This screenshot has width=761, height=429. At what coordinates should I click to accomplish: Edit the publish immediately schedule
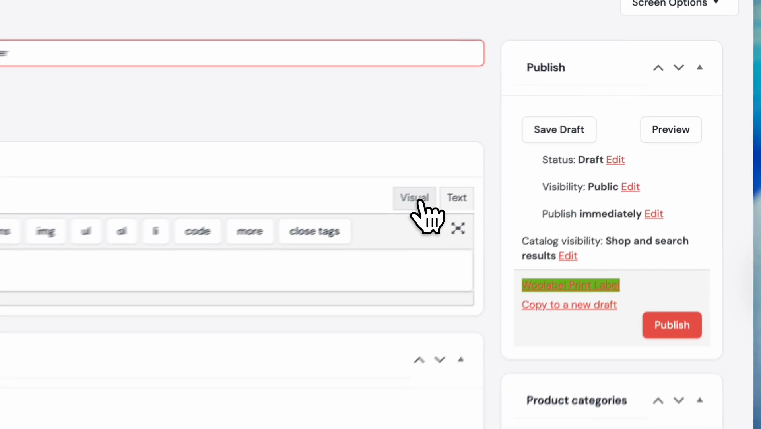(654, 214)
